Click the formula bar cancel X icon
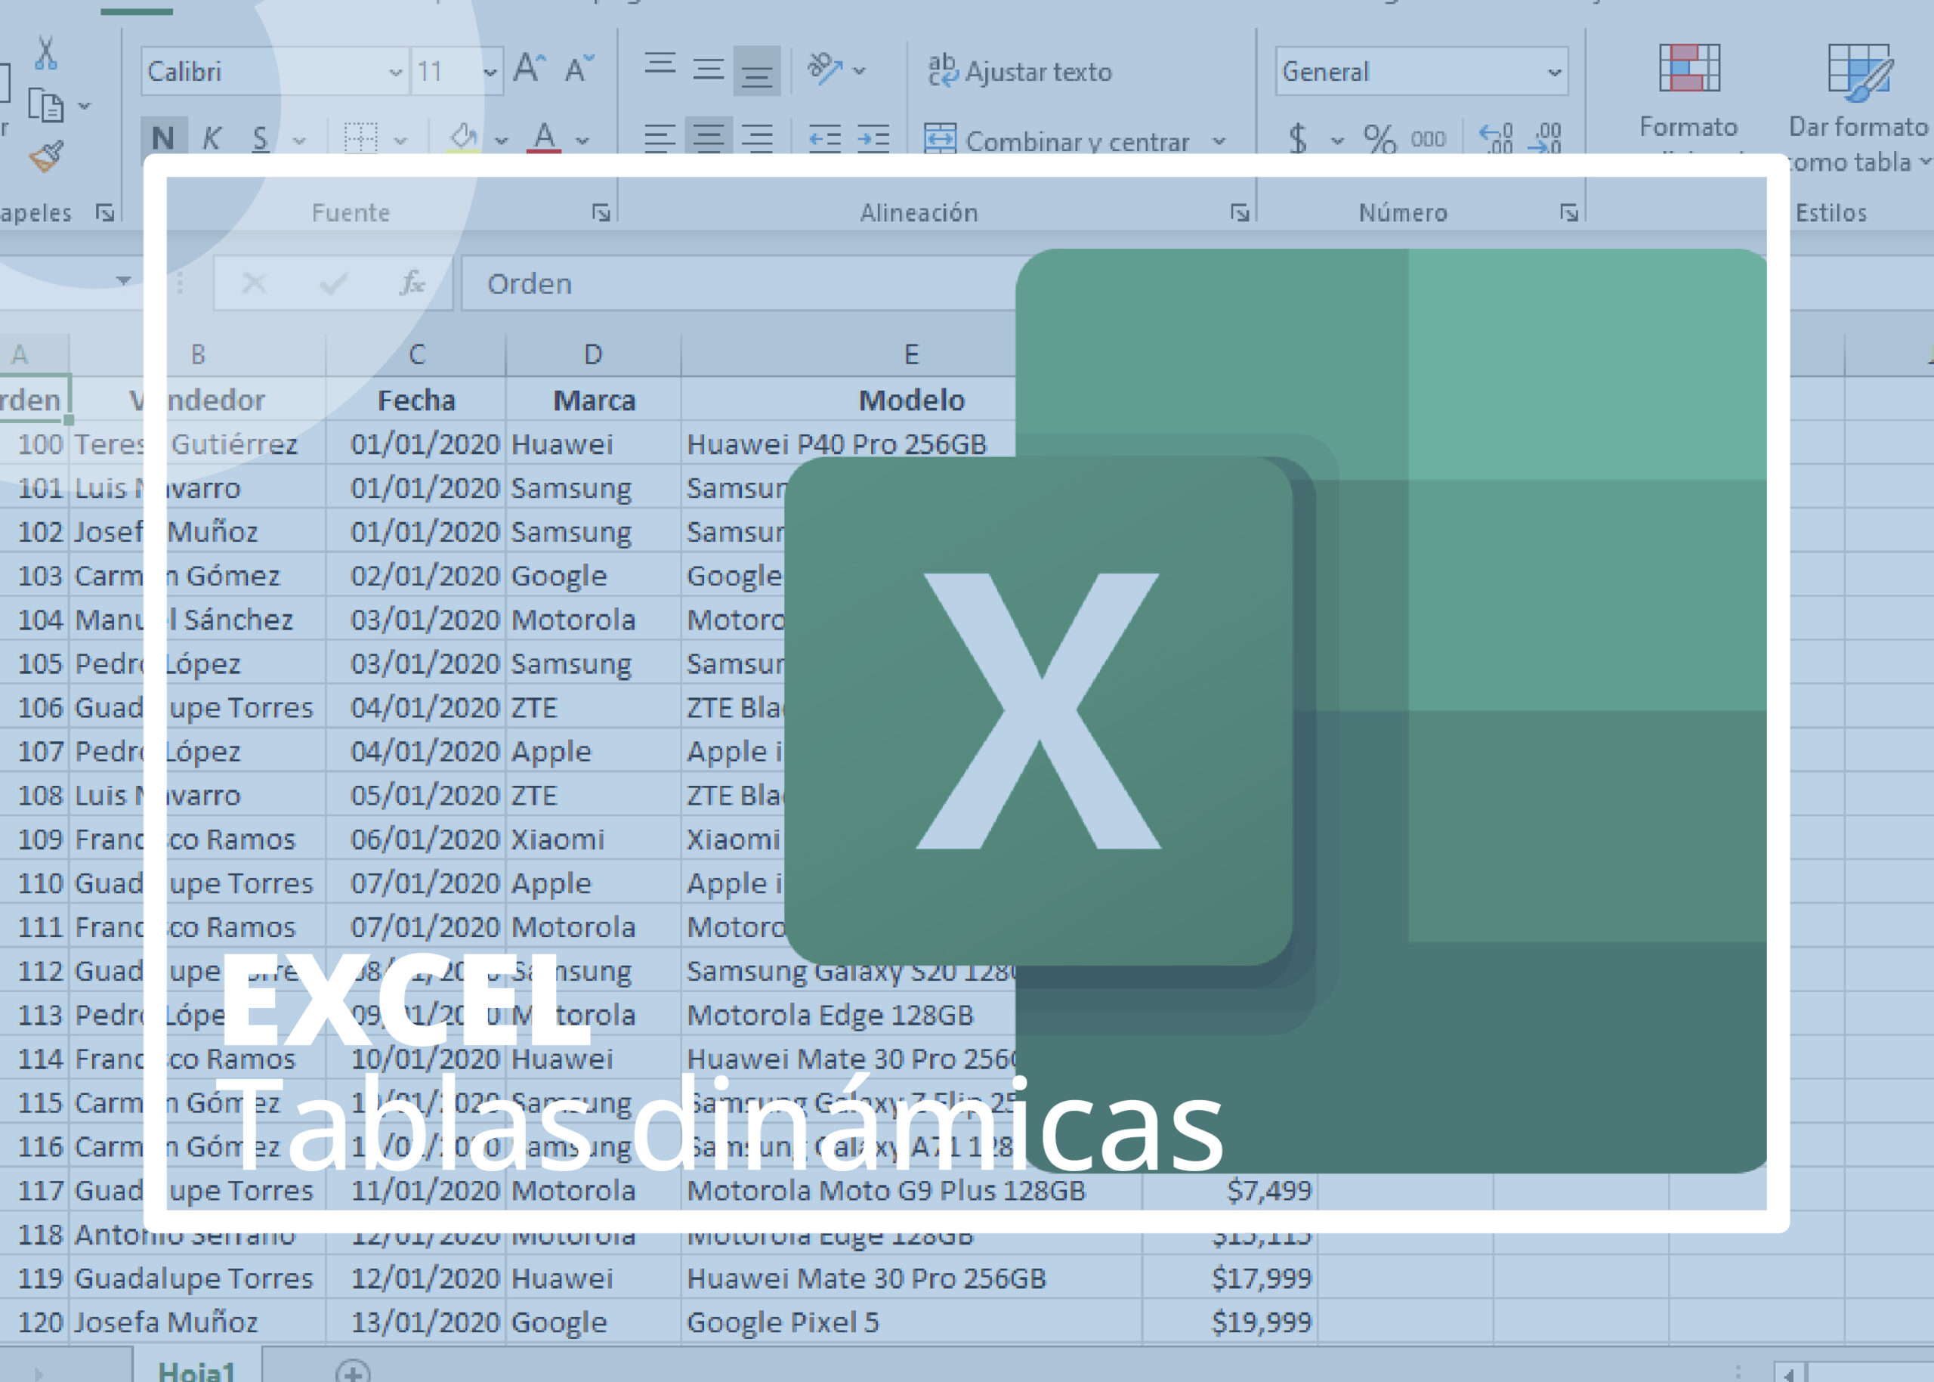The height and width of the screenshot is (1382, 1934). pyautogui.click(x=254, y=283)
